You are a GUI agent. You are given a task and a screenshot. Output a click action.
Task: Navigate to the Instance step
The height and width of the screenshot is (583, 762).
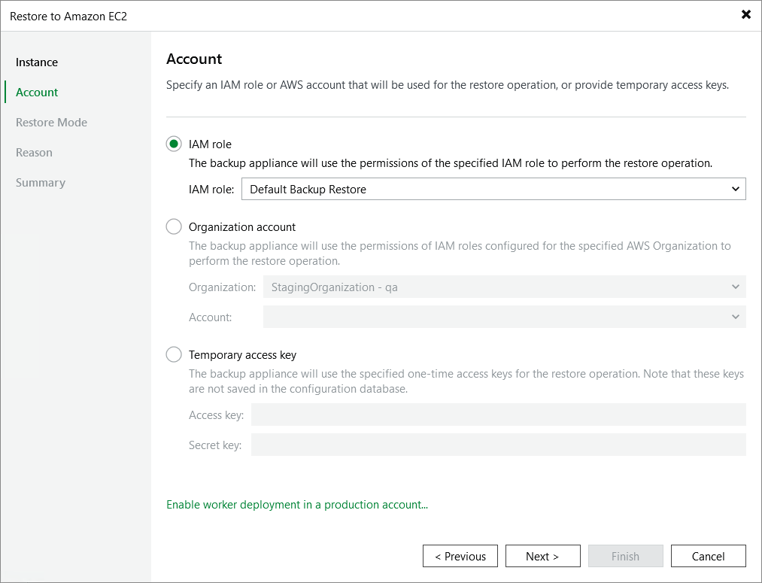point(36,62)
